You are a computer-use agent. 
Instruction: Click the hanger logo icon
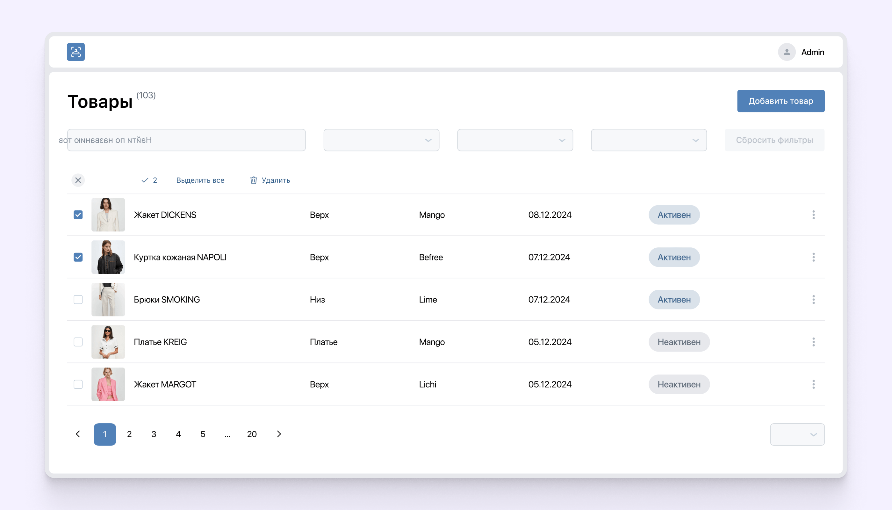click(76, 52)
